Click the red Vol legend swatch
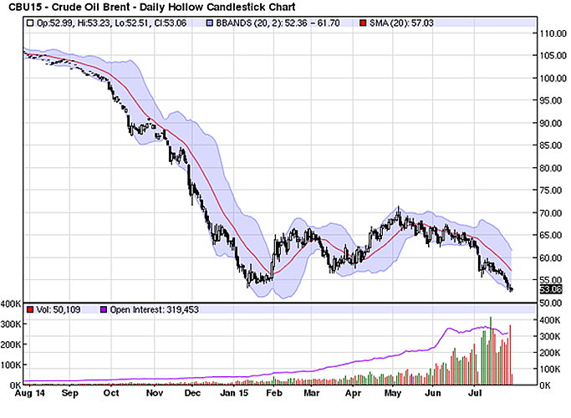Image resolution: width=571 pixels, height=418 pixels. 30,309
